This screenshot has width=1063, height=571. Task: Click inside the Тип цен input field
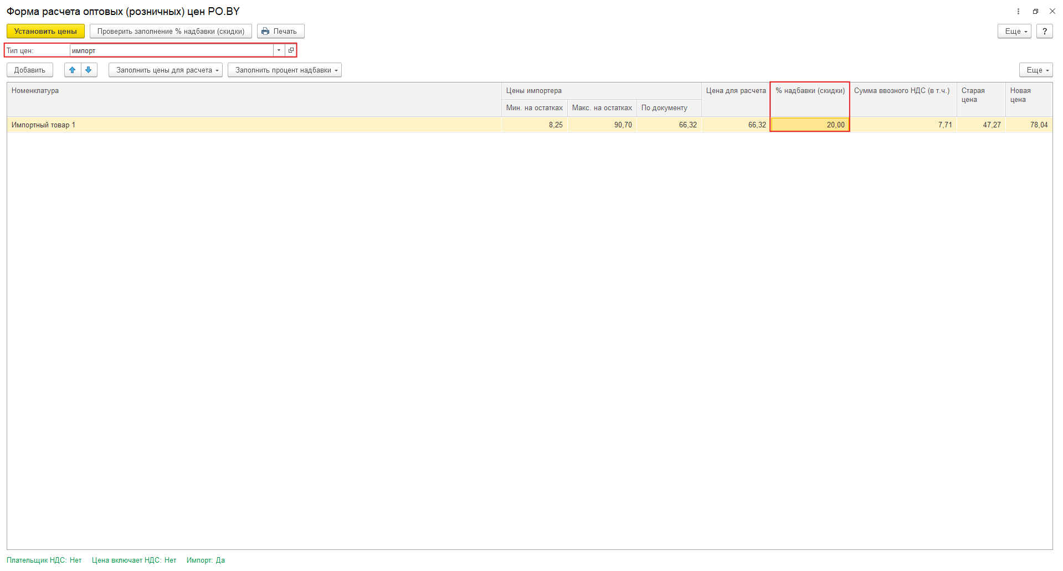point(171,50)
